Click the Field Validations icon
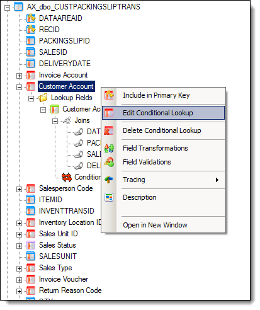Screen dimensions: 260x310 point(109,162)
